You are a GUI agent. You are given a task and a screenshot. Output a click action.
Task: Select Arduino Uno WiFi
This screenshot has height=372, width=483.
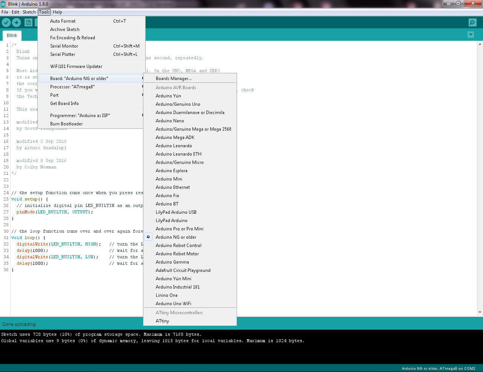pos(190,304)
